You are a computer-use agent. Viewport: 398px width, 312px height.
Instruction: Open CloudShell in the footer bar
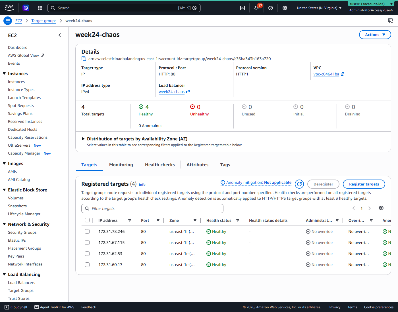tap(16, 307)
